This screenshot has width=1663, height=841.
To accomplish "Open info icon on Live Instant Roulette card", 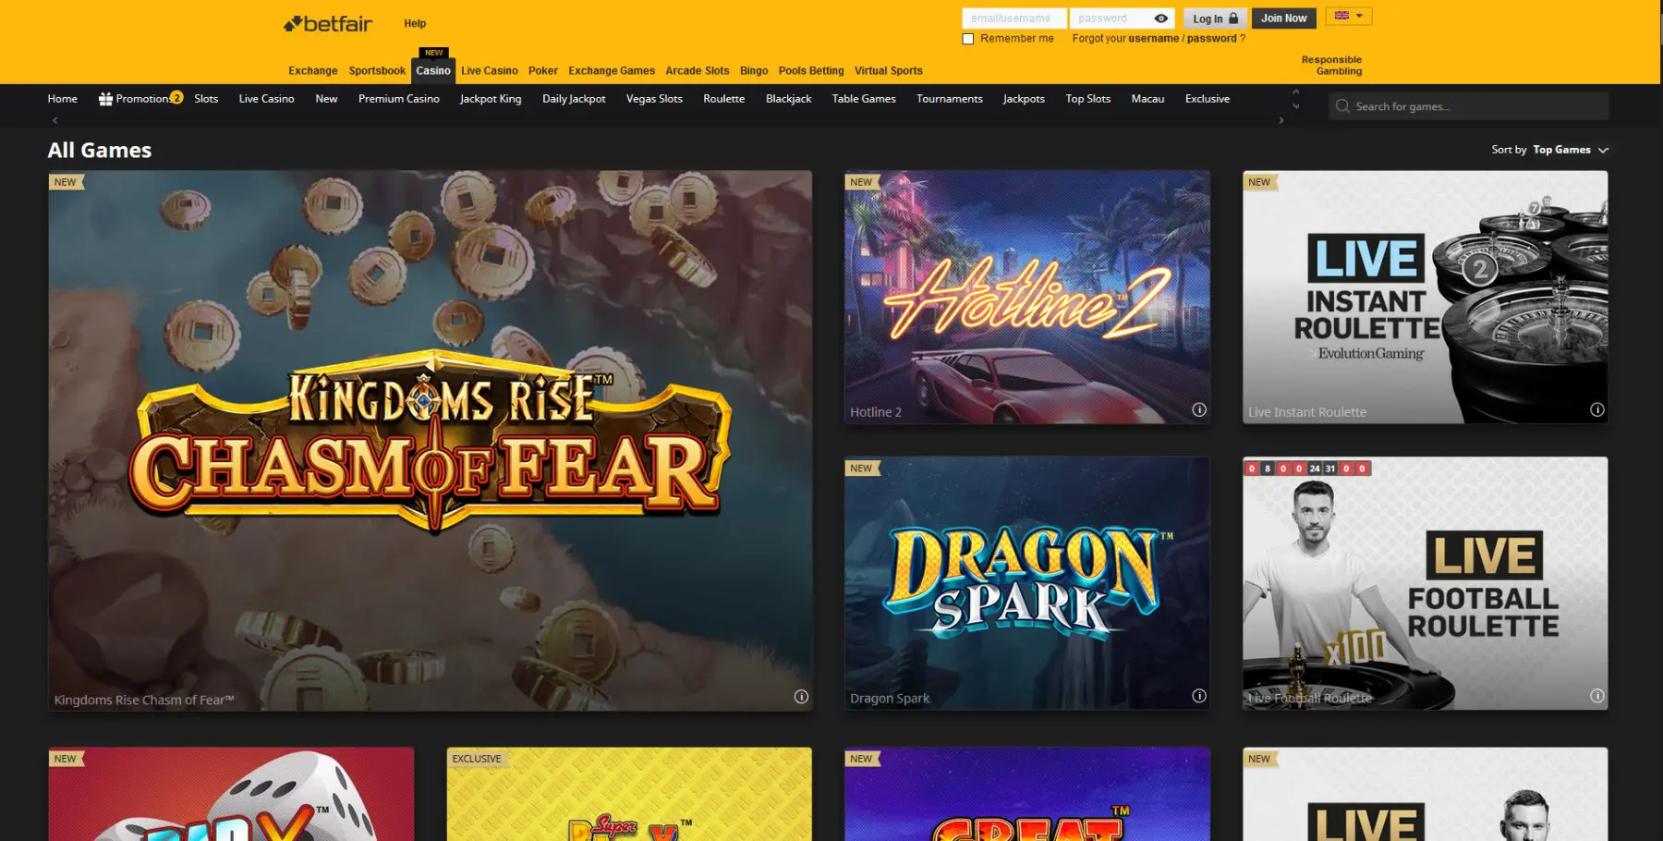I will click(x=1597, y=409).
